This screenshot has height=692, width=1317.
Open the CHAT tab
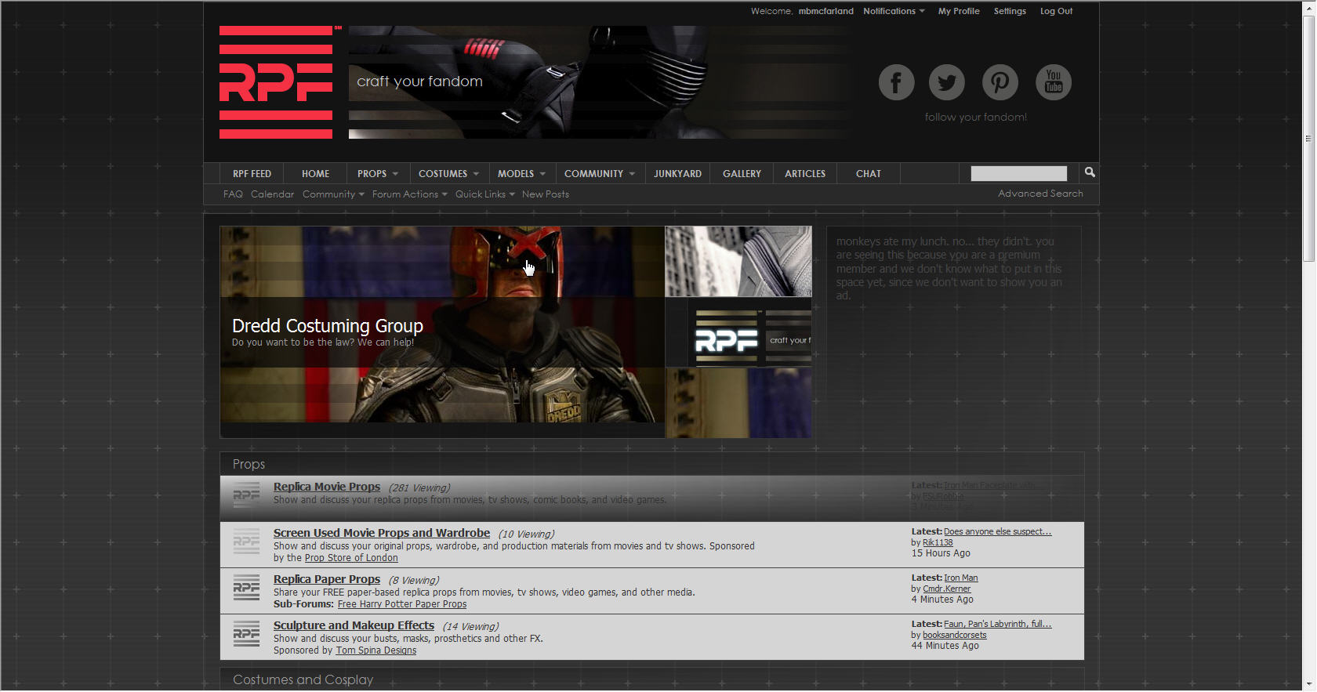point(869,174)
